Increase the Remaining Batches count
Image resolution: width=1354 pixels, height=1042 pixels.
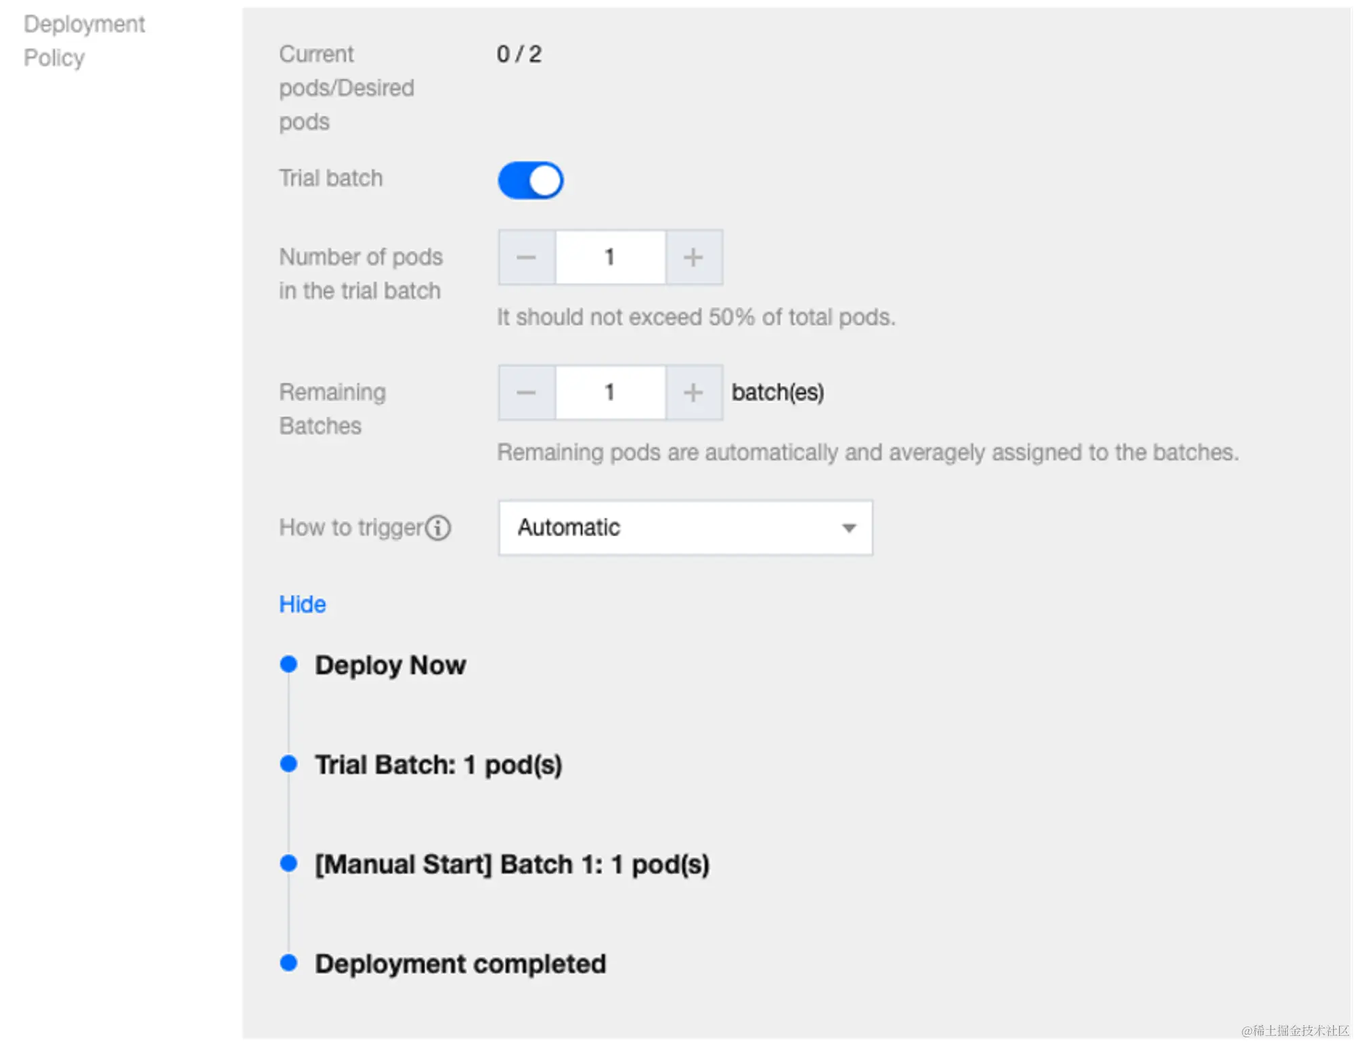point(693,393)
